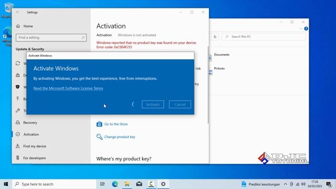The width and height of the screenshot is (336, 189).
Task: Click the Settings gear on the taskbar
Action: tap(163, 184)
